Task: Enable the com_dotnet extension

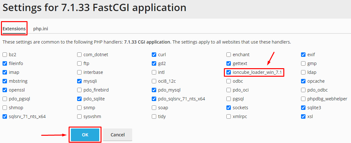Action: coord(79,55)
